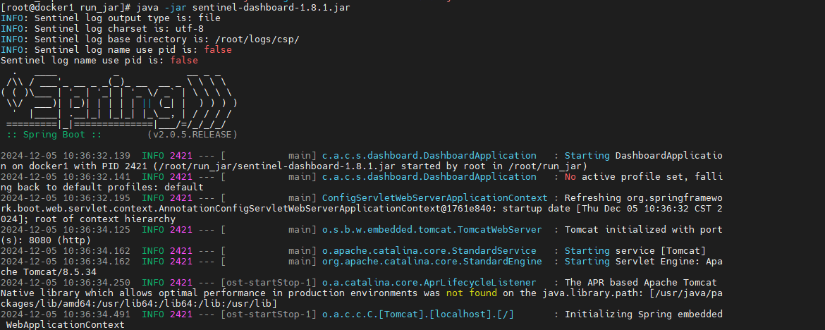Click the red 'No' in active profile message
The height and width of the screenshot is (330, 825).
click(570, 177)
